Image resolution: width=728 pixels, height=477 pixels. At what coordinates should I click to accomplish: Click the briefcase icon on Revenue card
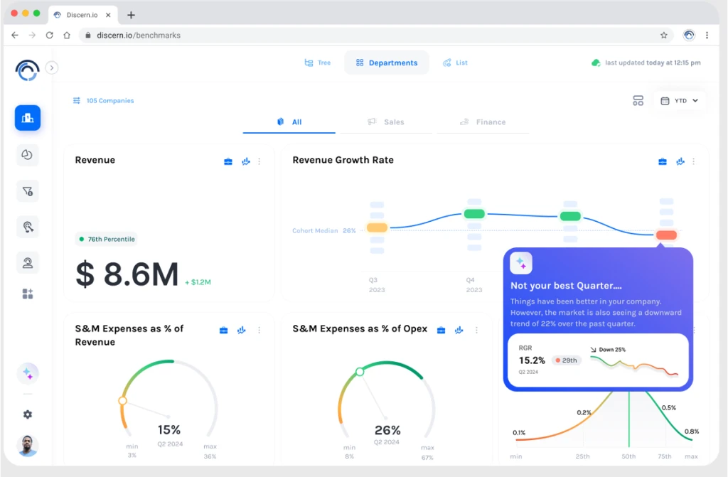click(x=228, y=161)
